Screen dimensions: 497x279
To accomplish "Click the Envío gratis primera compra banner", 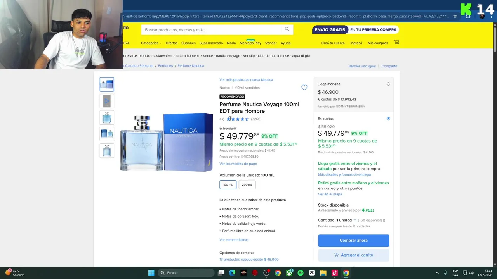I will tap(355, 30).
